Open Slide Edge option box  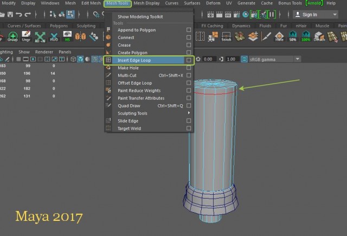pos(189,120)
